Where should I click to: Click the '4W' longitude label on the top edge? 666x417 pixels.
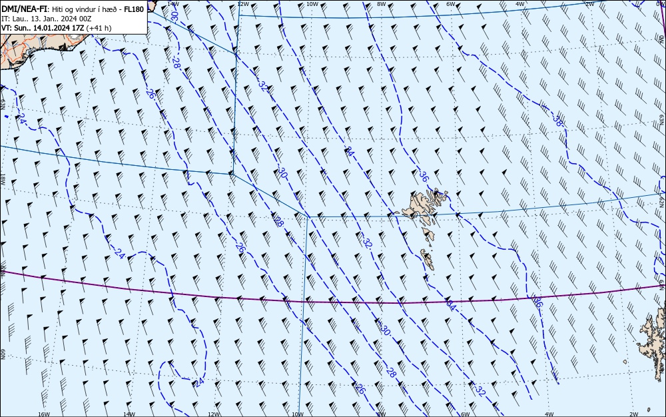(x=520, y=3)
